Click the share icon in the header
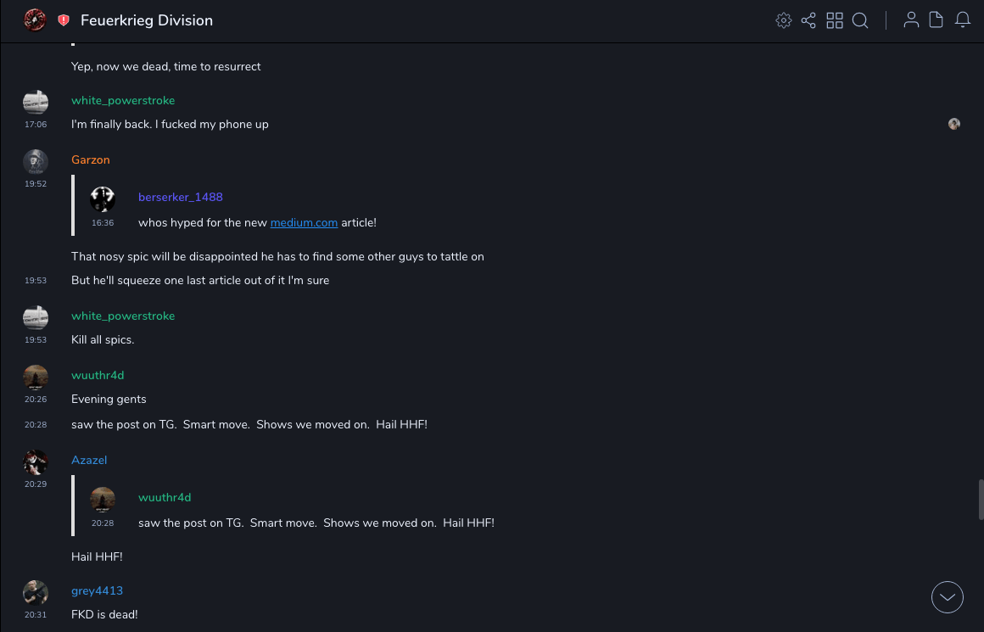The height and width of the screenshot is (632, 984). 808,20
